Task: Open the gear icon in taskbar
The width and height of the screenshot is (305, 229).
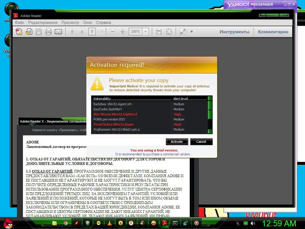Action: [121, 223]
